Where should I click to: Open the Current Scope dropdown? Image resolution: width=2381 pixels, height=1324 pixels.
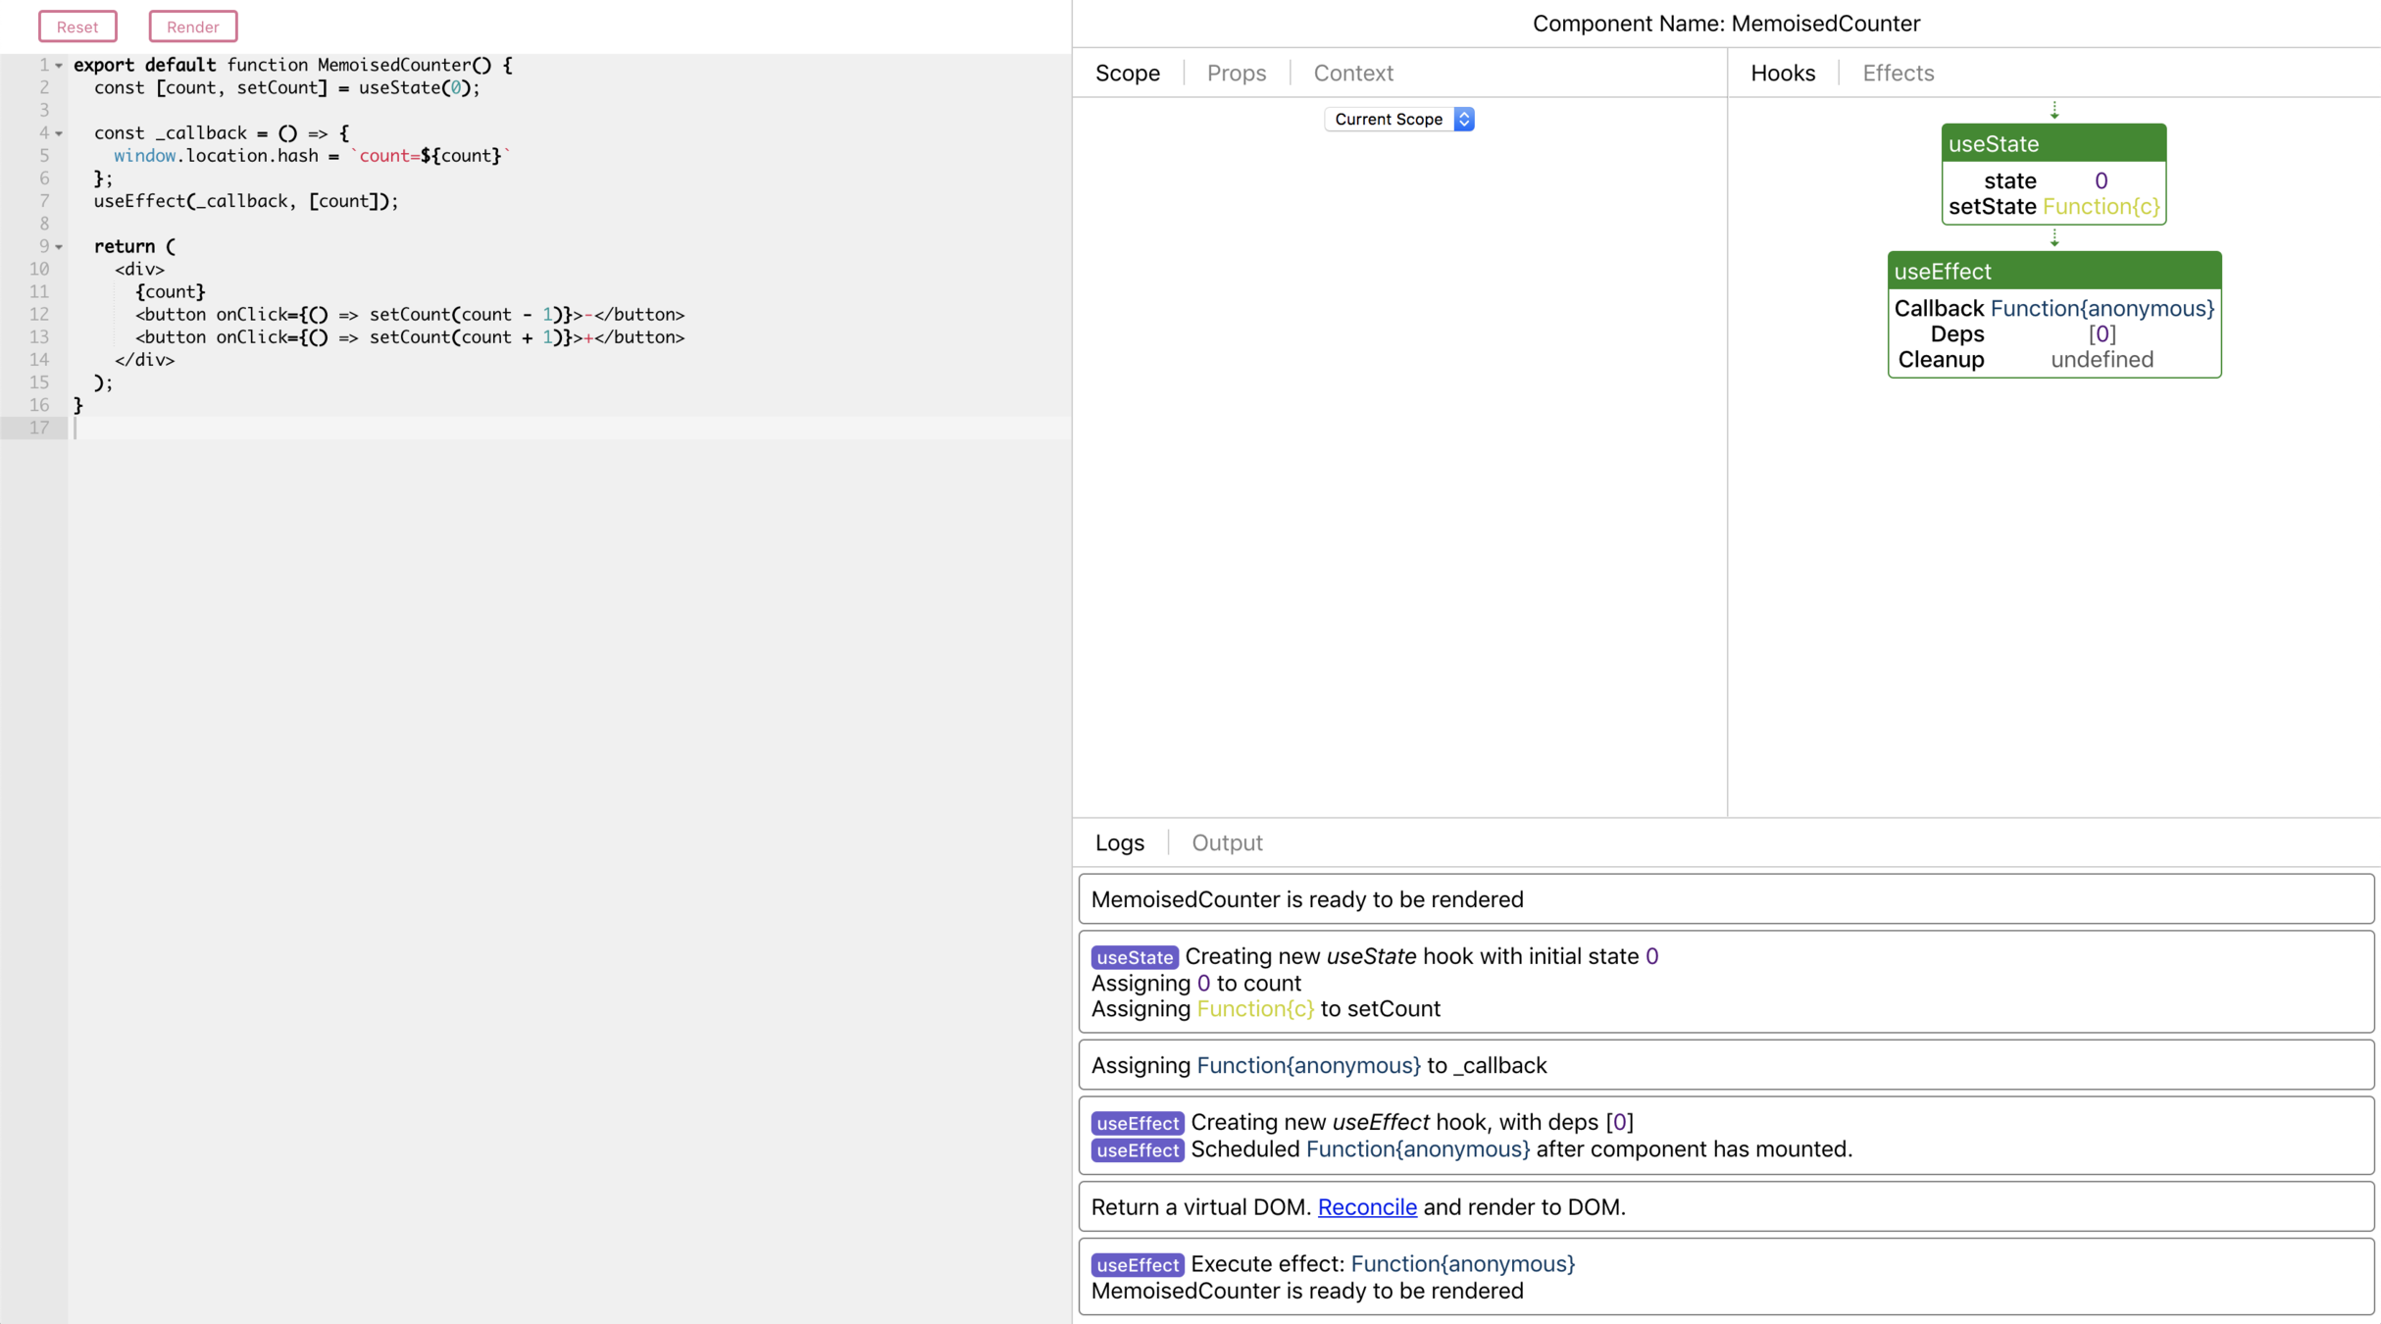pos(1398,119)
